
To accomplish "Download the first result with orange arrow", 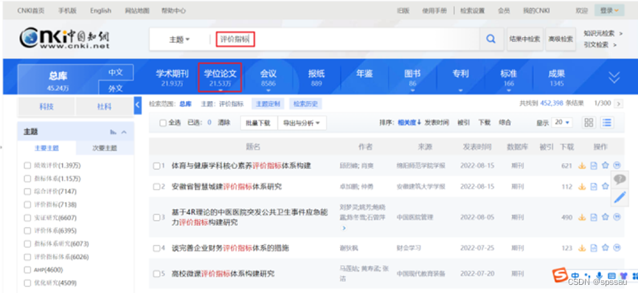I will 582,165.
